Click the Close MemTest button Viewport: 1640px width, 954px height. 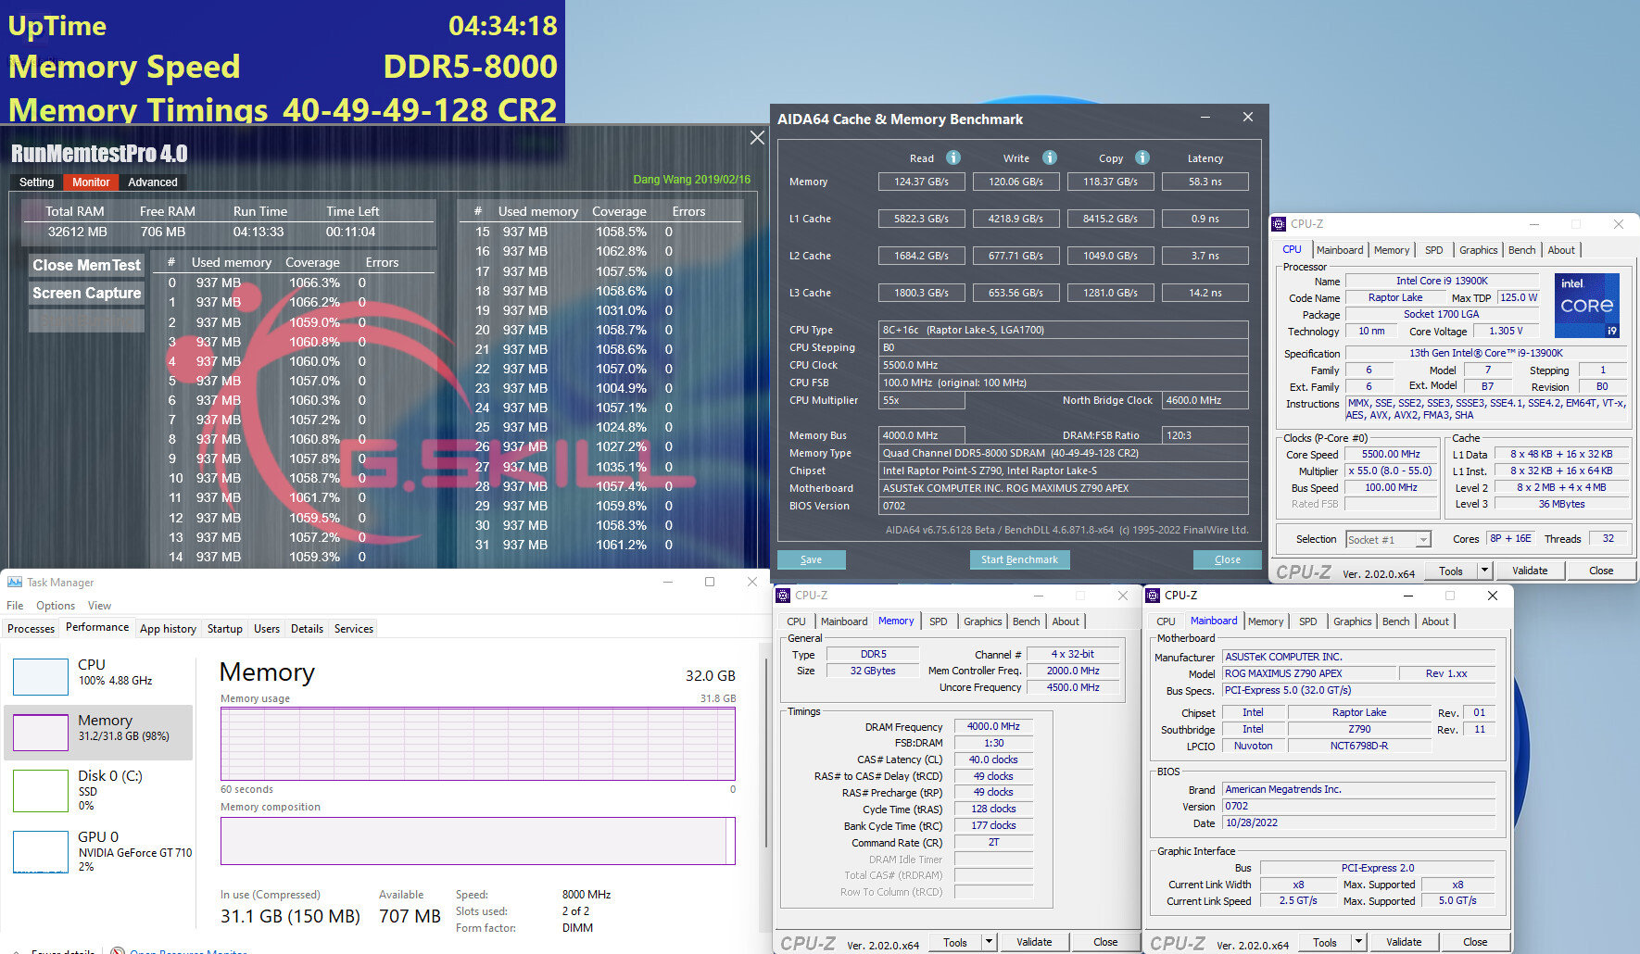[87, 265]
